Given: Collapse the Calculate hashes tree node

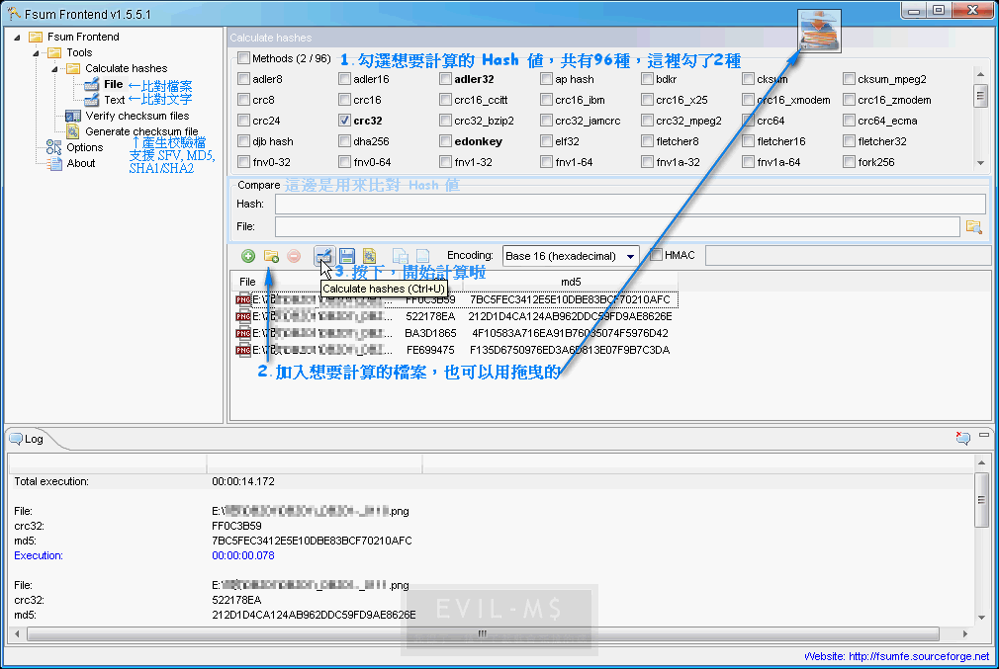Looking at the screenshot, I should click(x=54, y=69).
